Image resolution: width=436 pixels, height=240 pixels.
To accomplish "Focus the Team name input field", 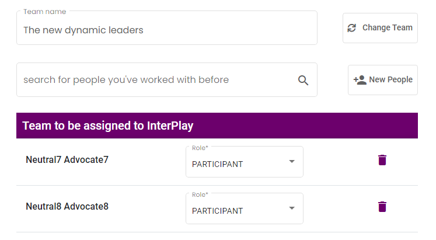I will coord(167,28).
